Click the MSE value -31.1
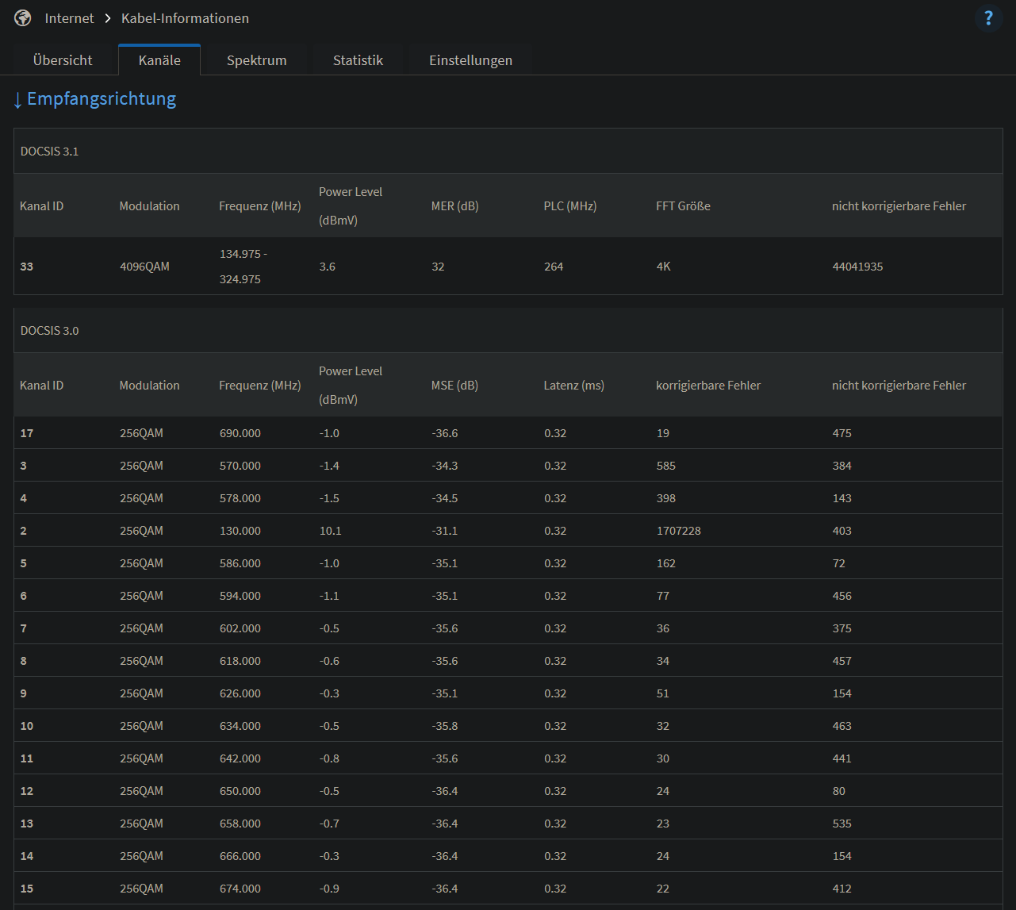Image resolution: width=1016 pixels, height=910 pixels. [445, 531]
